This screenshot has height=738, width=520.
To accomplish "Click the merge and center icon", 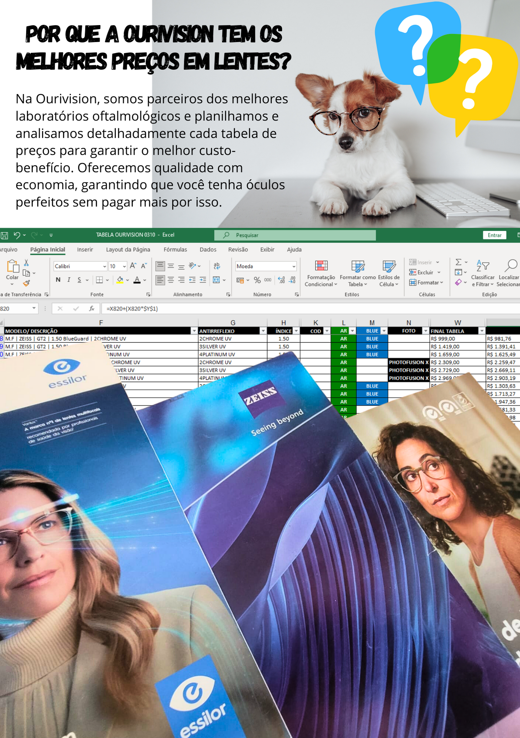I will [216, 280].
